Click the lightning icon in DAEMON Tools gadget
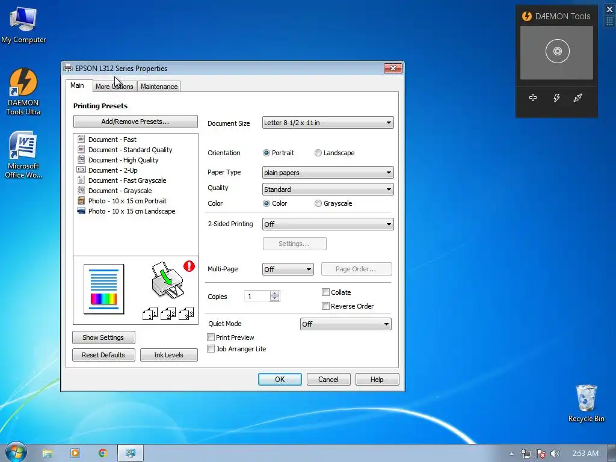This screenshot has height=462, width=616. 556,97
